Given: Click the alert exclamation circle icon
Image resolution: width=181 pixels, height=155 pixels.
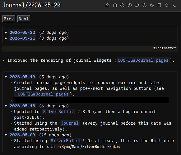Looking at the screenshot, I should tap(144, 5).
